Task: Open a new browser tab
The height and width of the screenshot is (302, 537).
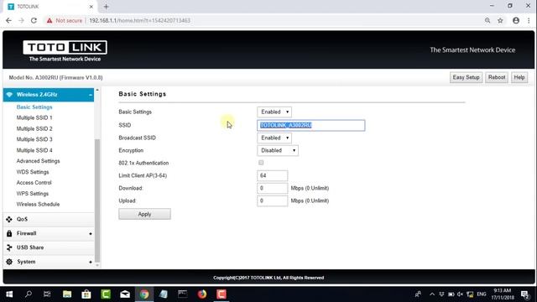Action: (106, 7)
